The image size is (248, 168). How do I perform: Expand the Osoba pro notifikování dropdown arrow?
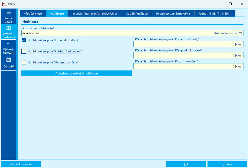coord(240,33)
